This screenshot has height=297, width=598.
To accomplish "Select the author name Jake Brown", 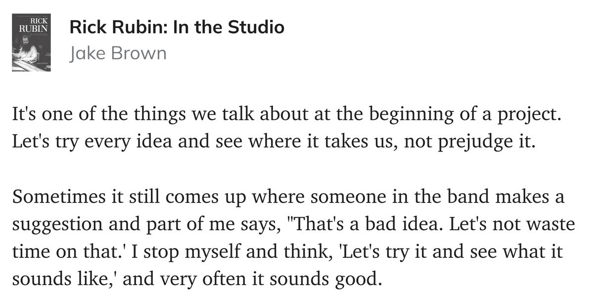I will 118,53.
